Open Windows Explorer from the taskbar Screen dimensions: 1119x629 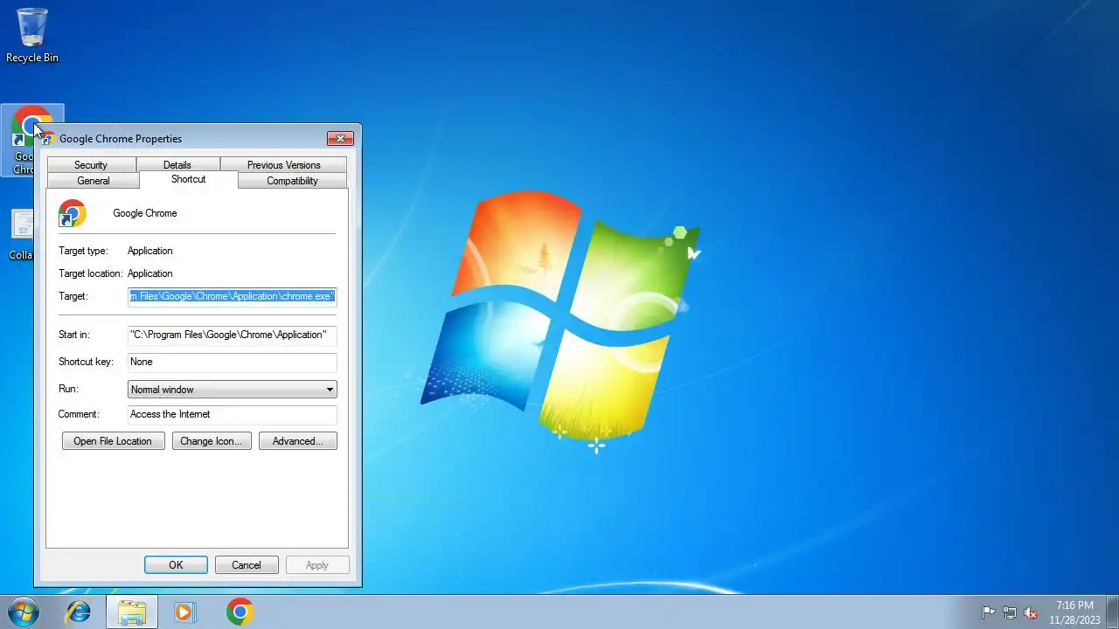click(x=132, y=612)
